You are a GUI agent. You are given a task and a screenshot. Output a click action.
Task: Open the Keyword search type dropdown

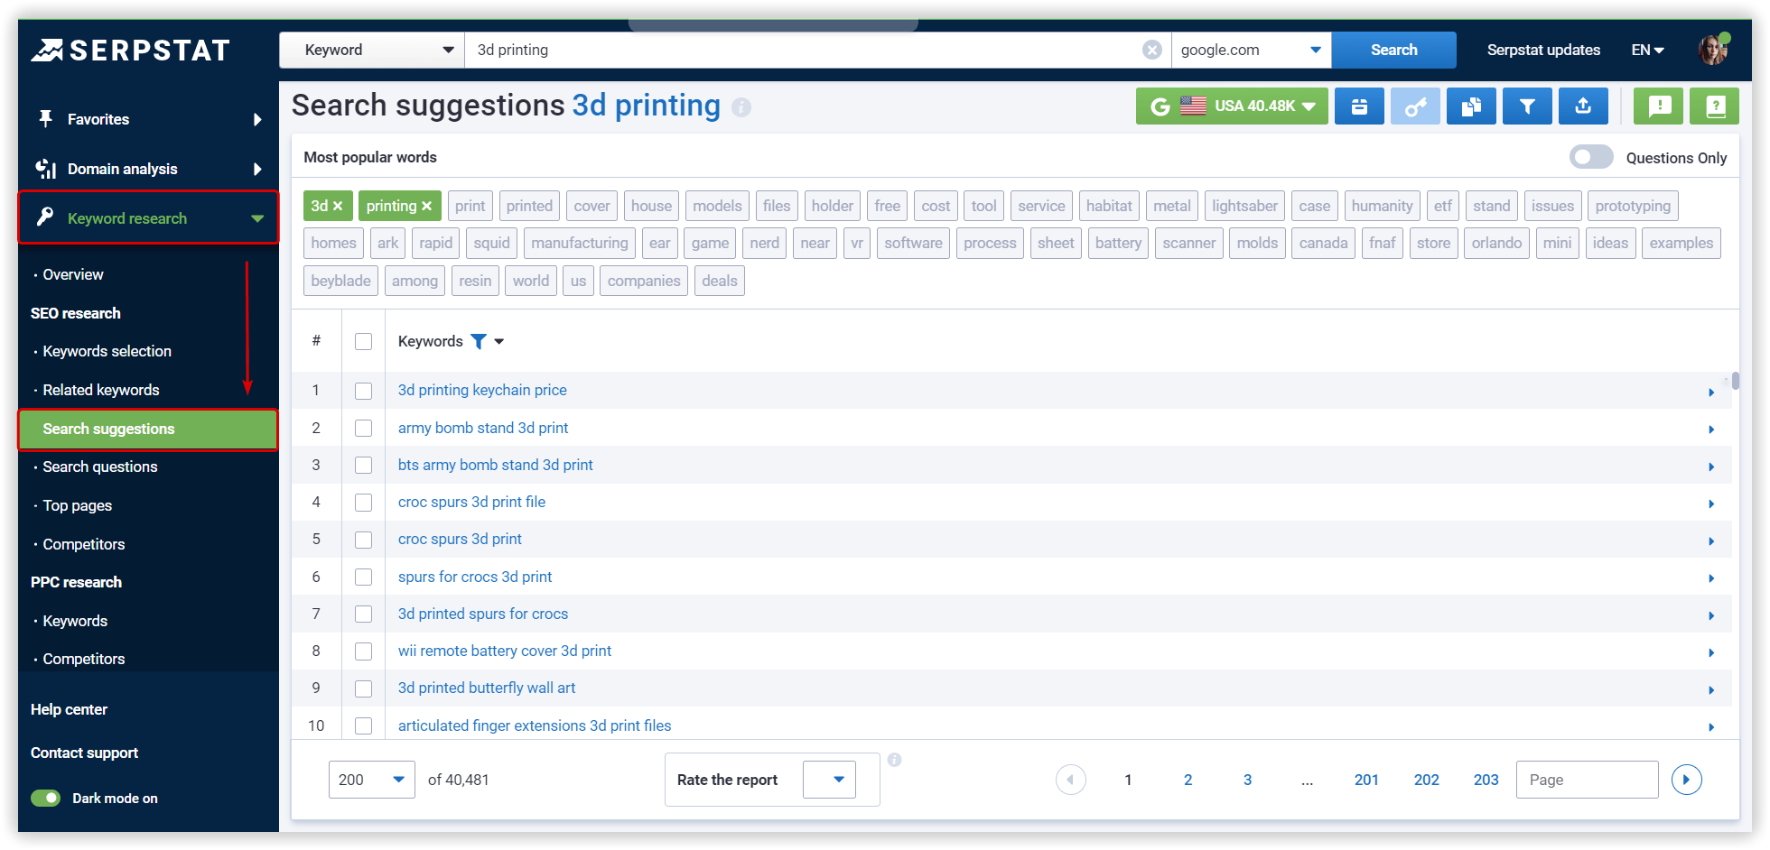click(372, 50)
